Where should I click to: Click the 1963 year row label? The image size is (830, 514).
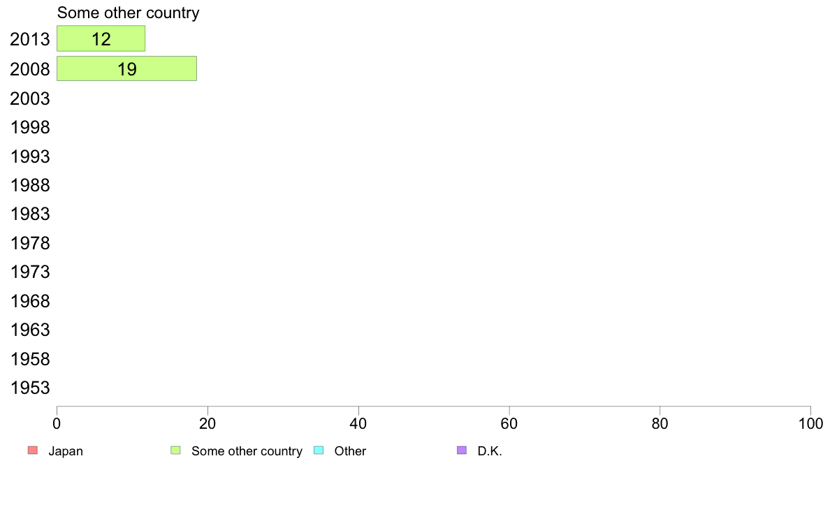point(30,330)
